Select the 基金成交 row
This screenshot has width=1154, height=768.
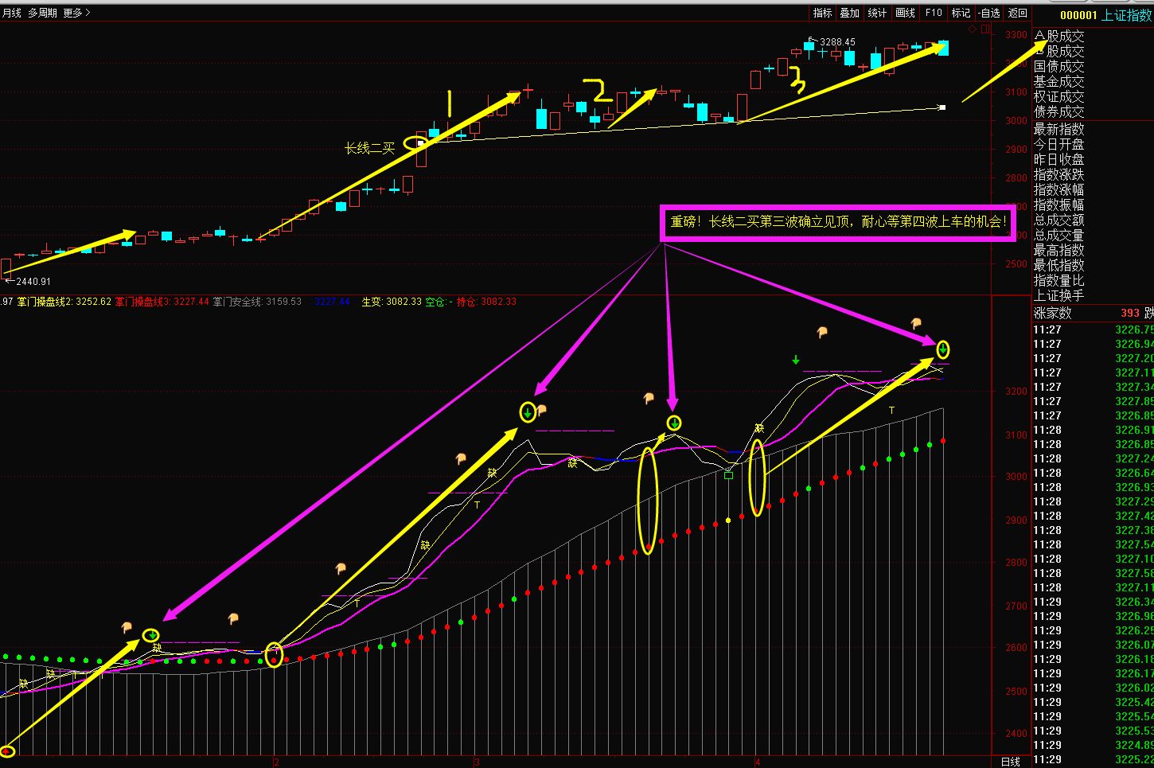coord(1058,81)
